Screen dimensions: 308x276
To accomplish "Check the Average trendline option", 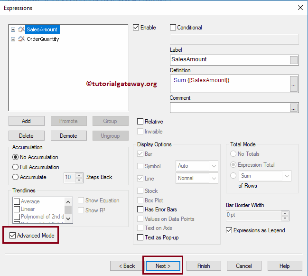I will (17, 201).
